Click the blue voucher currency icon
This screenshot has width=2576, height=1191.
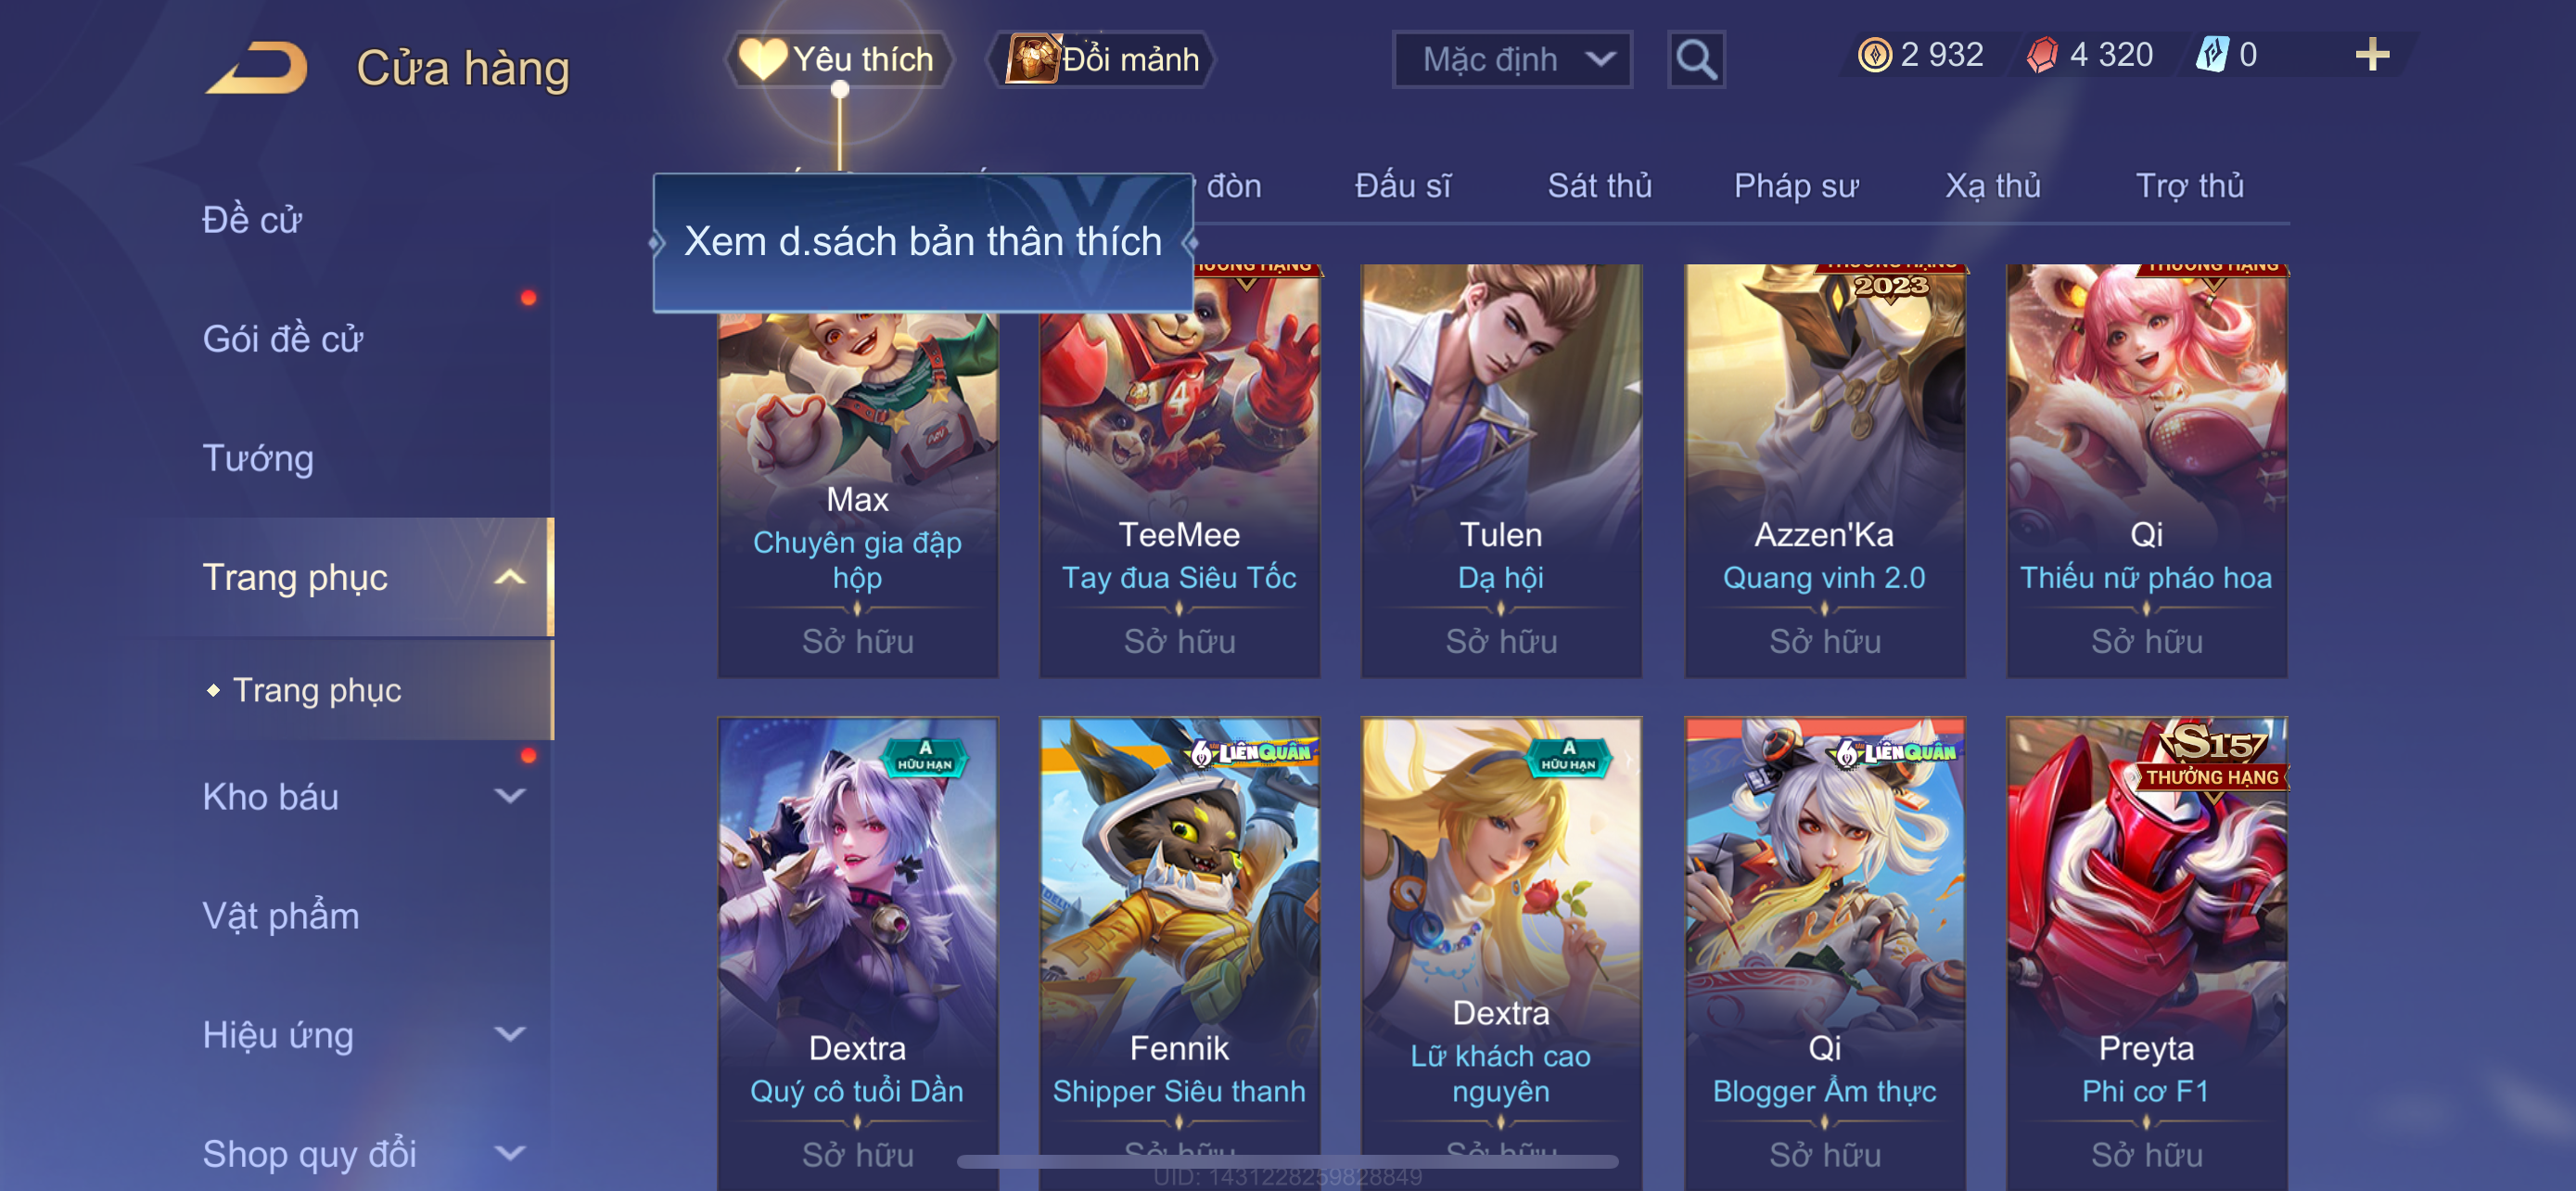[x=2211, y=54]
